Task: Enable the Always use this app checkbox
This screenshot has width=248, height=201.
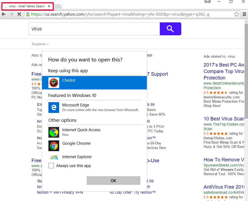Action: coord(51,166)
